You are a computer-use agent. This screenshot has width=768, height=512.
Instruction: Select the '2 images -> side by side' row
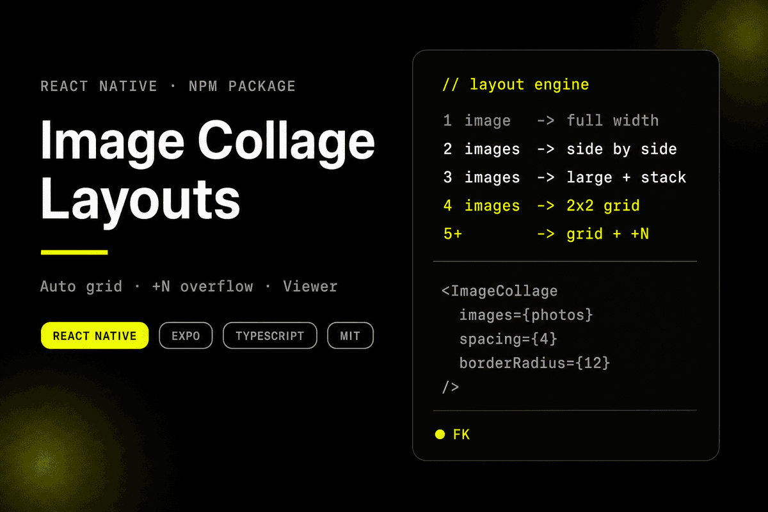click(560, 149)
